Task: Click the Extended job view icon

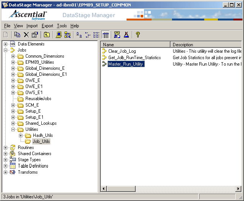Action: 67,35
